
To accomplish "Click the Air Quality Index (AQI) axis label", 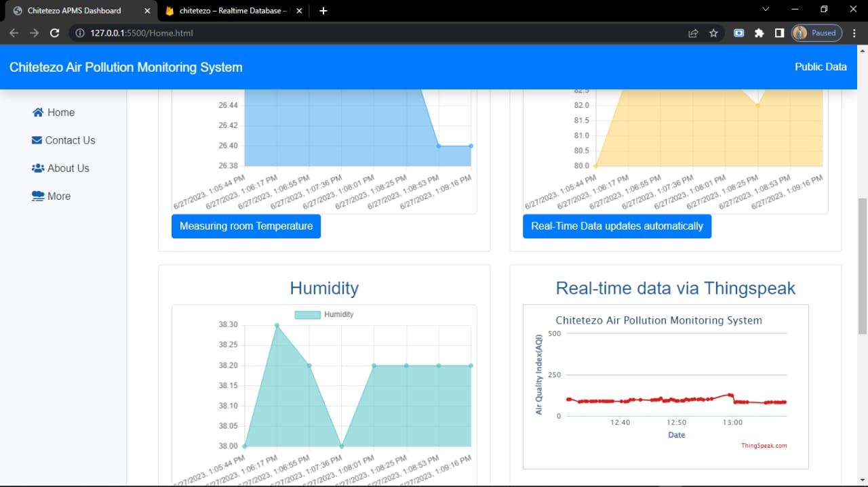I will (539, 374).
